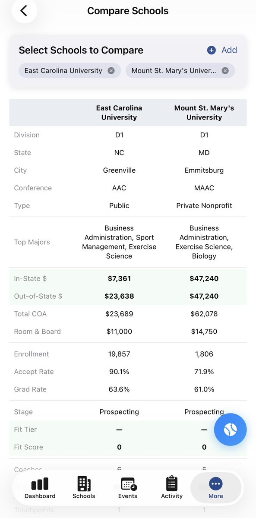The height and width of the screenshot is (518, 256).
Task: Tap the Compare Schools page title
Action: coord(128,11)
